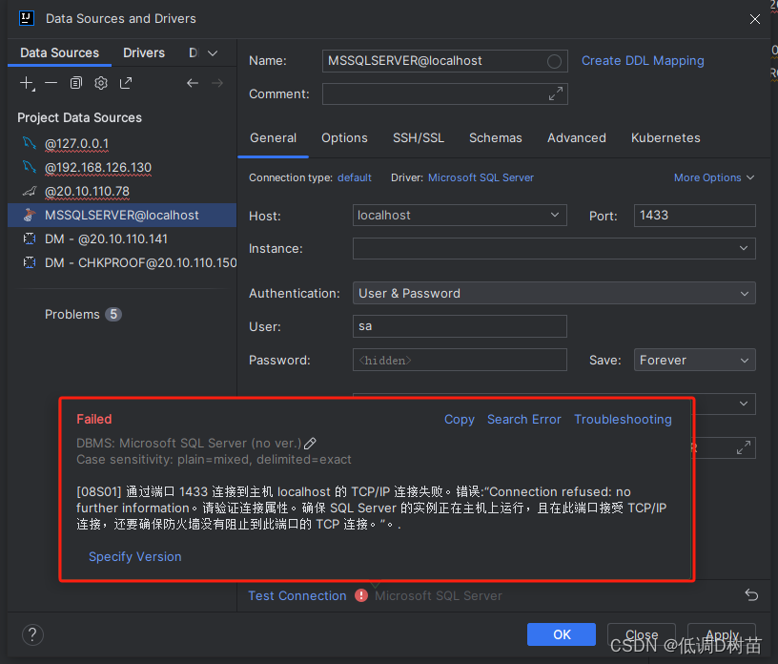Open the Drivers tab
This screenshot has width=778, height=664.
pyautogui.click(x=143, y=52)
